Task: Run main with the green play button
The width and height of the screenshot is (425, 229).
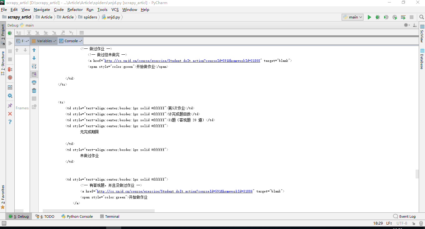Action: (369, 17)
